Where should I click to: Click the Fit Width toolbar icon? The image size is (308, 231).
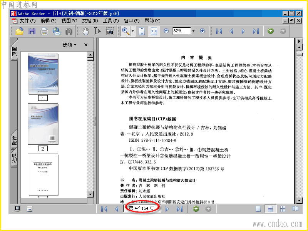[154, 31]
